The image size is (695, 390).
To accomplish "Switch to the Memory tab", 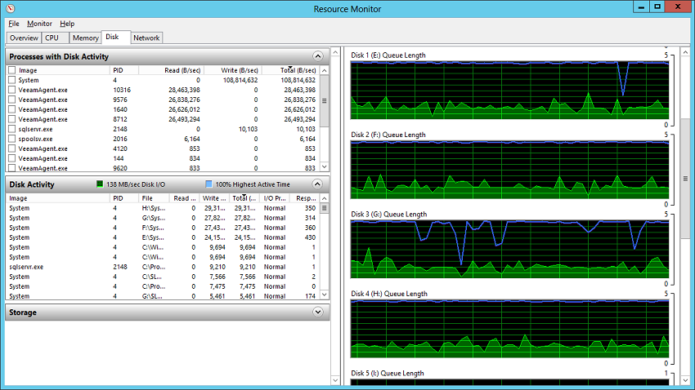I will (x=85, y=38).
